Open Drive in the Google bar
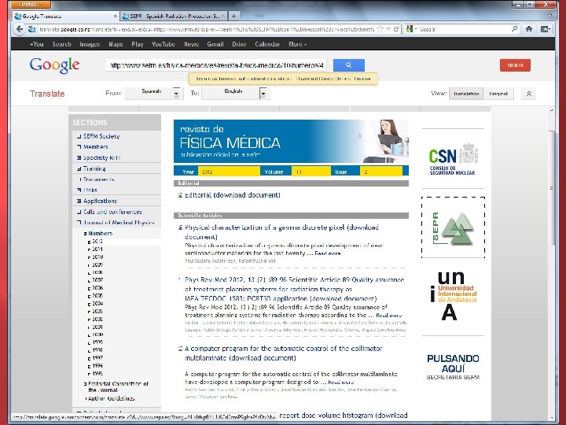566x425 pixels. pyautogui.click(x=239, y=44)
